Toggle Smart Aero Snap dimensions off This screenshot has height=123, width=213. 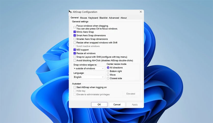[75, 35]
